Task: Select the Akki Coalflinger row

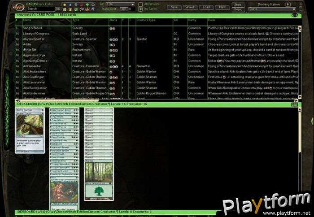Action: click(x=157, y=77)
